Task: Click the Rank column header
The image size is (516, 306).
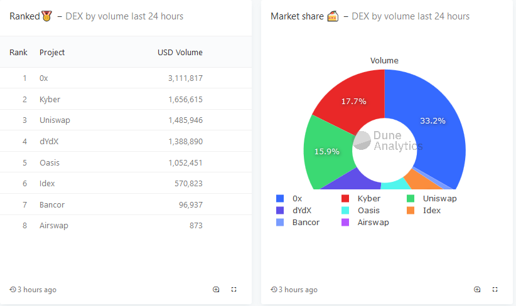Action: 18,53
